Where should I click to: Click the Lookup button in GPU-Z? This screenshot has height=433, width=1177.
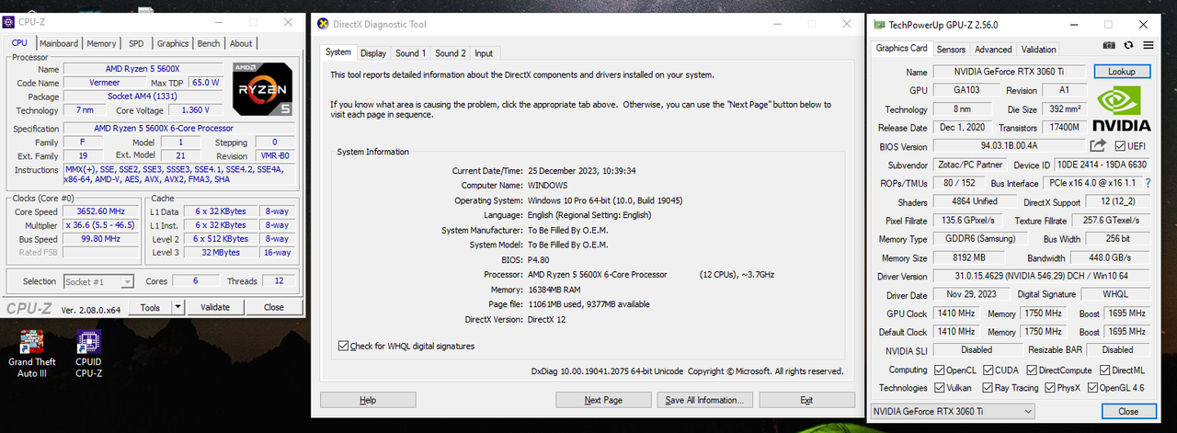[1122, 72]
